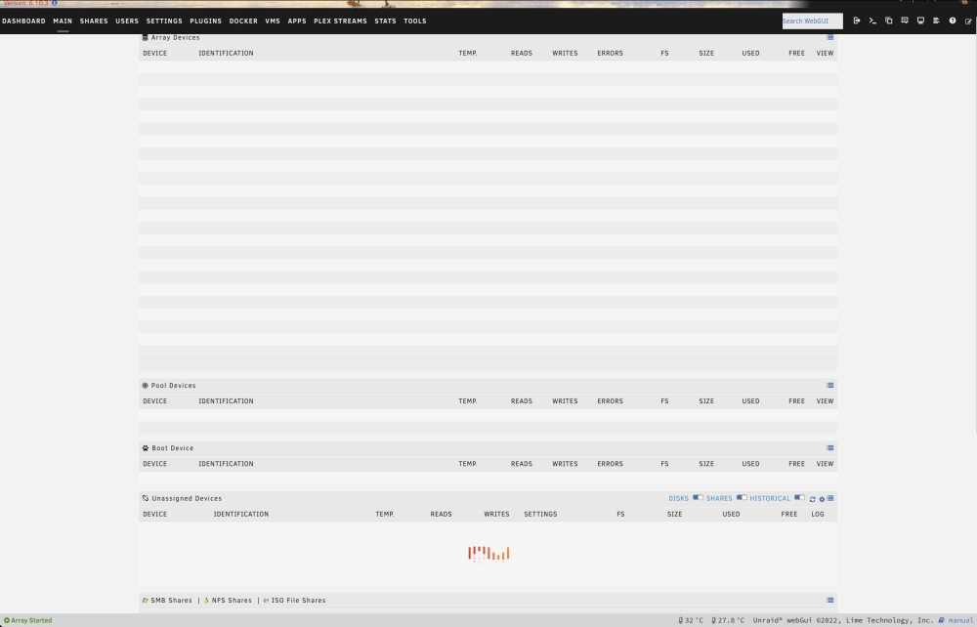Click the Pool Devices header icon
Screen dimensions: 977x627
tap(146, 386)
